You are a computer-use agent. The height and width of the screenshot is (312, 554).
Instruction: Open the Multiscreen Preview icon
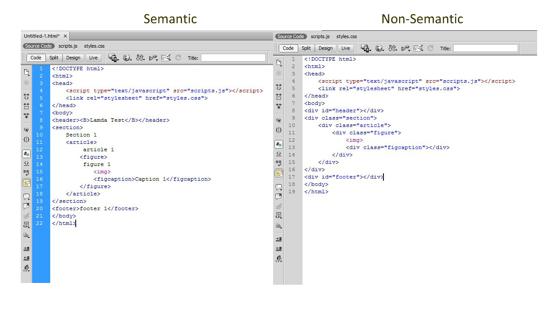pos(112,57)
